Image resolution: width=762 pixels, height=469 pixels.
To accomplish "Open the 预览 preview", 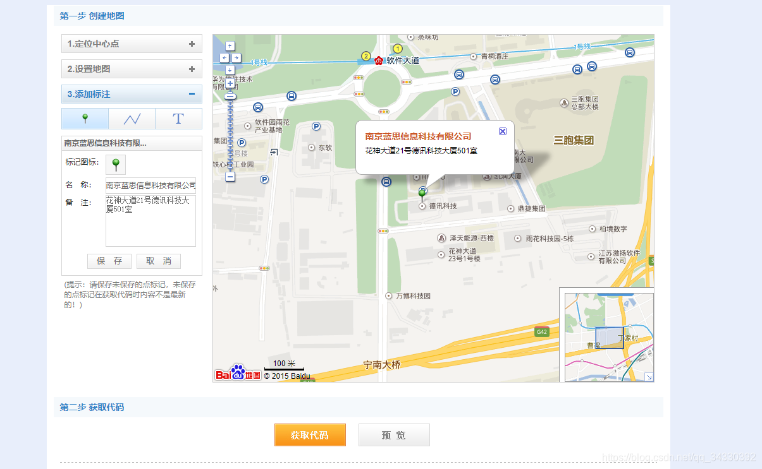I will pyautogui.click(x=394, y=435).
